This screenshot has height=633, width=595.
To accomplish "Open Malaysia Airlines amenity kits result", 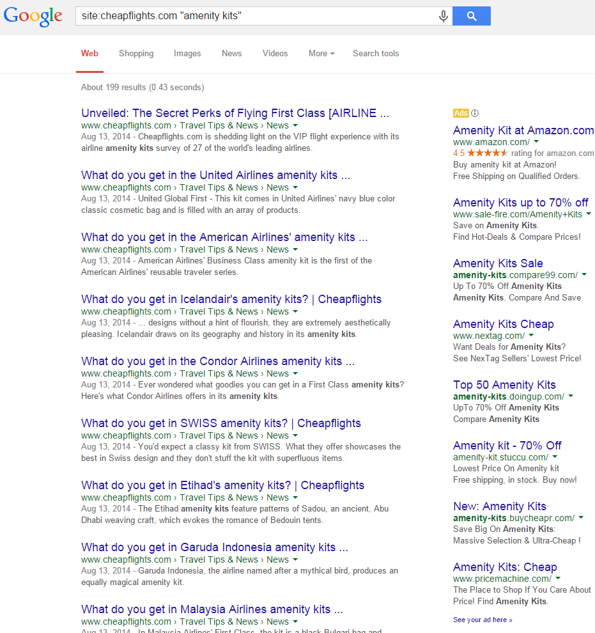I will point(212,609).
